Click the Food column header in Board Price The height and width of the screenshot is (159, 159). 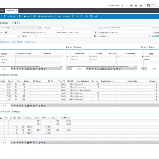tap(151, 54)
